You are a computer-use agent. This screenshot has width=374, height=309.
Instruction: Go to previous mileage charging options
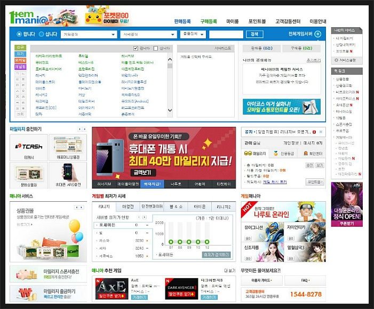point(79,129)
